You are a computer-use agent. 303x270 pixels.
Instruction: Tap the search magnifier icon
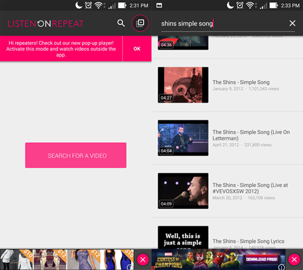[121, 23]
